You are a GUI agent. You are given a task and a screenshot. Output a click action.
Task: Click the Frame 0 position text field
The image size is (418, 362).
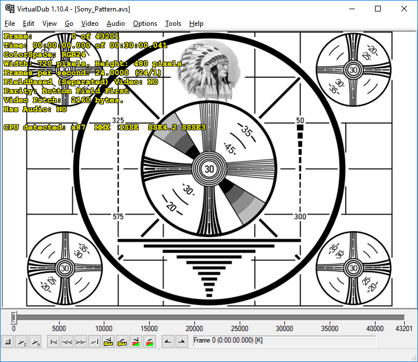(285, 341)
